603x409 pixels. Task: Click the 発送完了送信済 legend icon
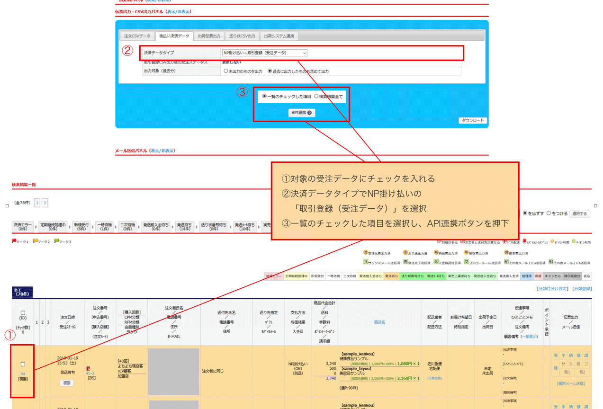point(405,262)
